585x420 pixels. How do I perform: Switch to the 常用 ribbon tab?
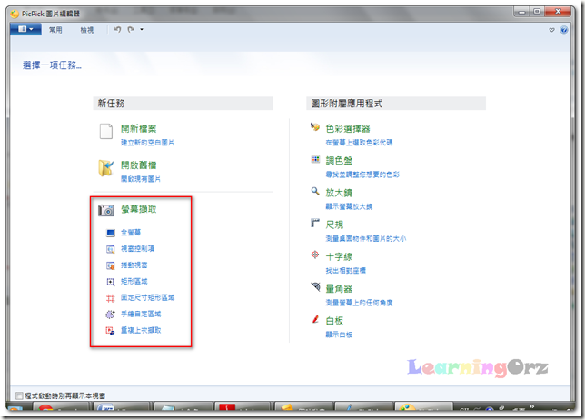pos(55,30)
